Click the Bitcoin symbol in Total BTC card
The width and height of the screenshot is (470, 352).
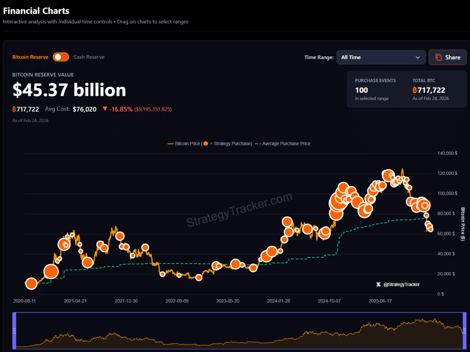tap(414, 90)
